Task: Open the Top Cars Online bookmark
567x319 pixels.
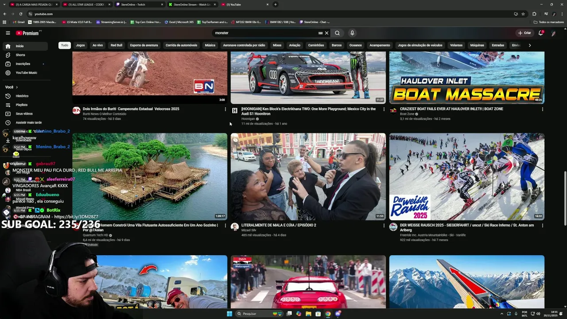Action: point(146,22)
